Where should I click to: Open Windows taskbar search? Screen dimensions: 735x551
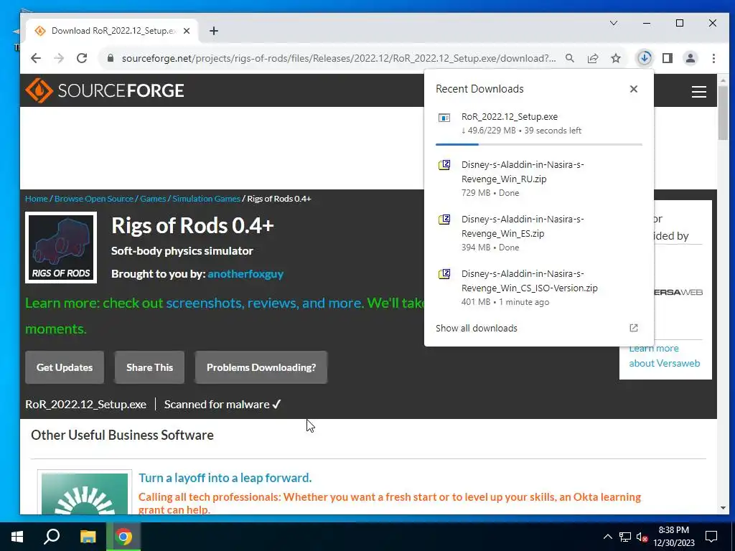52,537
